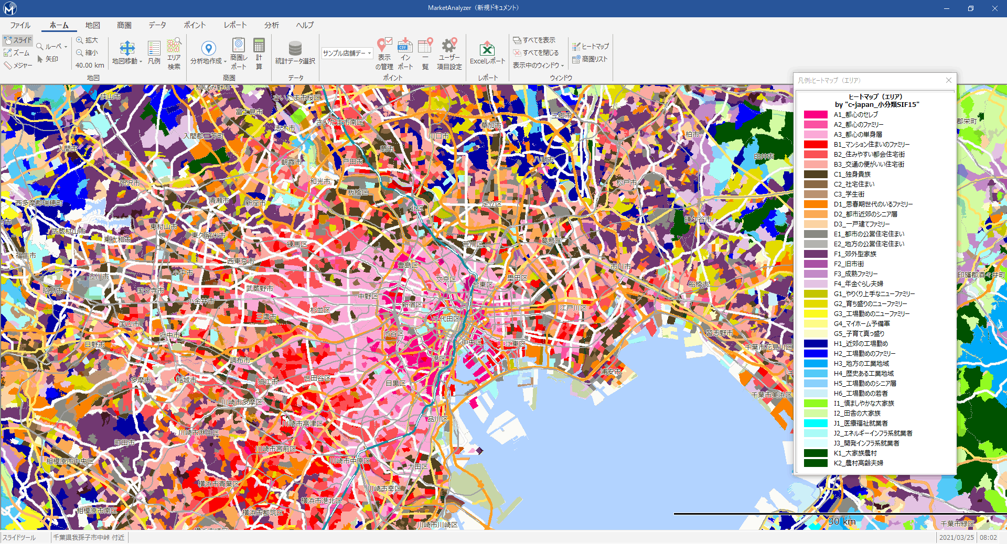Click the 千葉県我孫子市中峠 付近 status text
This screenshot has height=544, width=1007.
coord(89,538)
